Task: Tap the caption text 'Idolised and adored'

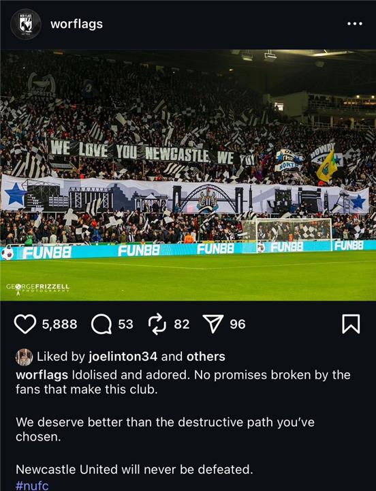Action: (131, 375)
